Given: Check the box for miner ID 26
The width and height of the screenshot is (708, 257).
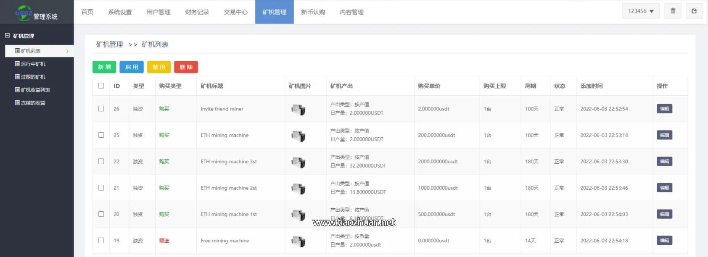Looking at the screenshot, I should 101,109.
